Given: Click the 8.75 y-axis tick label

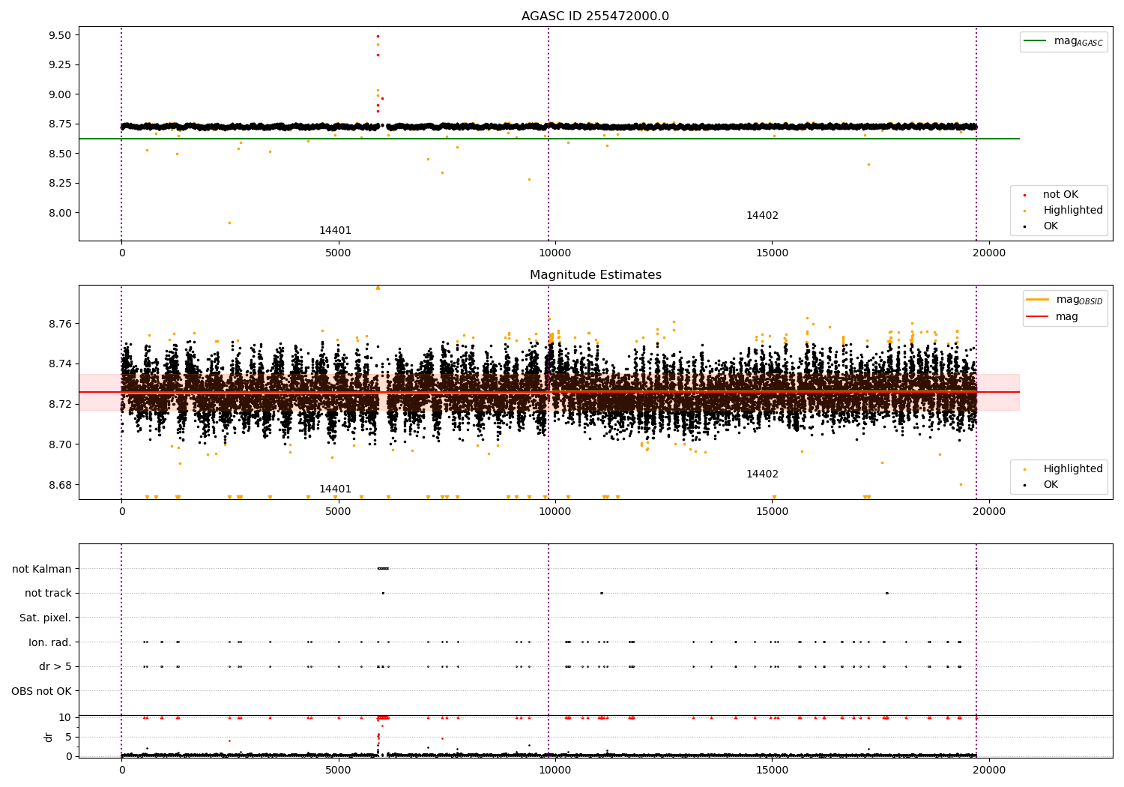Looking at the screenshot, I should (59, 124).
